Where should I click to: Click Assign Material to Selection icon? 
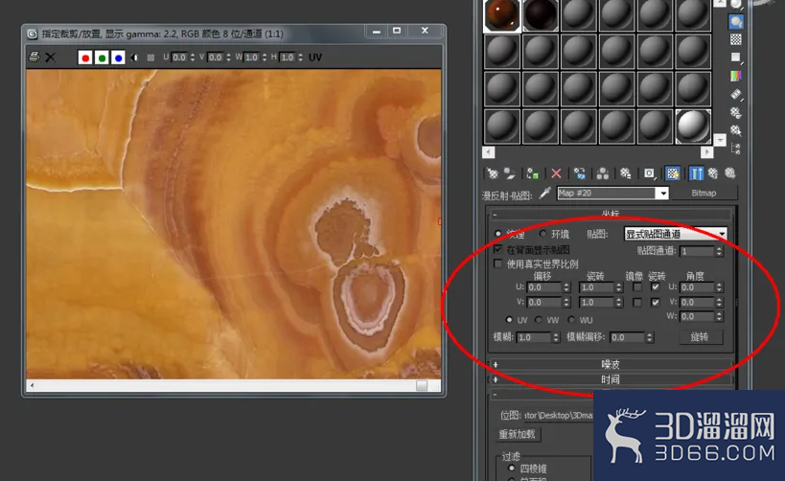pyautogui.click(x=532, y=173)
